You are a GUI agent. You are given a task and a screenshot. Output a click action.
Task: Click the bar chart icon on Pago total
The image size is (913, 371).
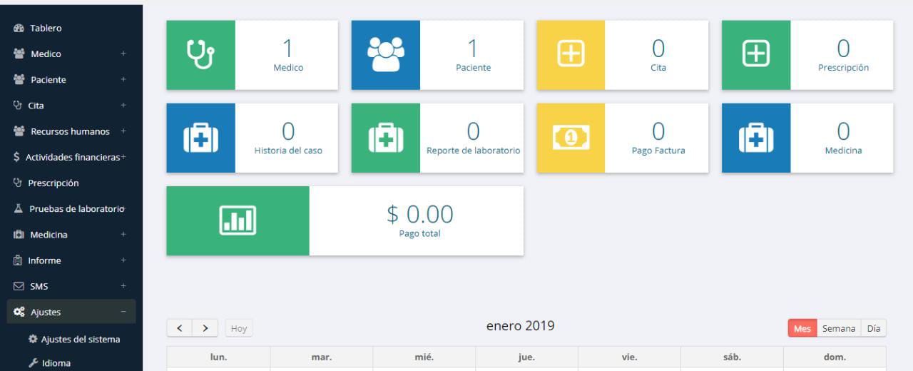[238, 220]
